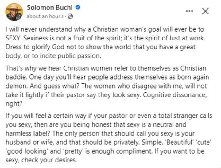Close the post with the X button
This screenshot has width=221, height=168.
pyautogui.click(x=205, y=11)
